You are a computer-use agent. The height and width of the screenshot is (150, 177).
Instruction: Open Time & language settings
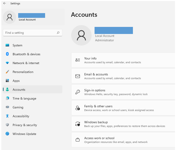click(x=33, y=99)
